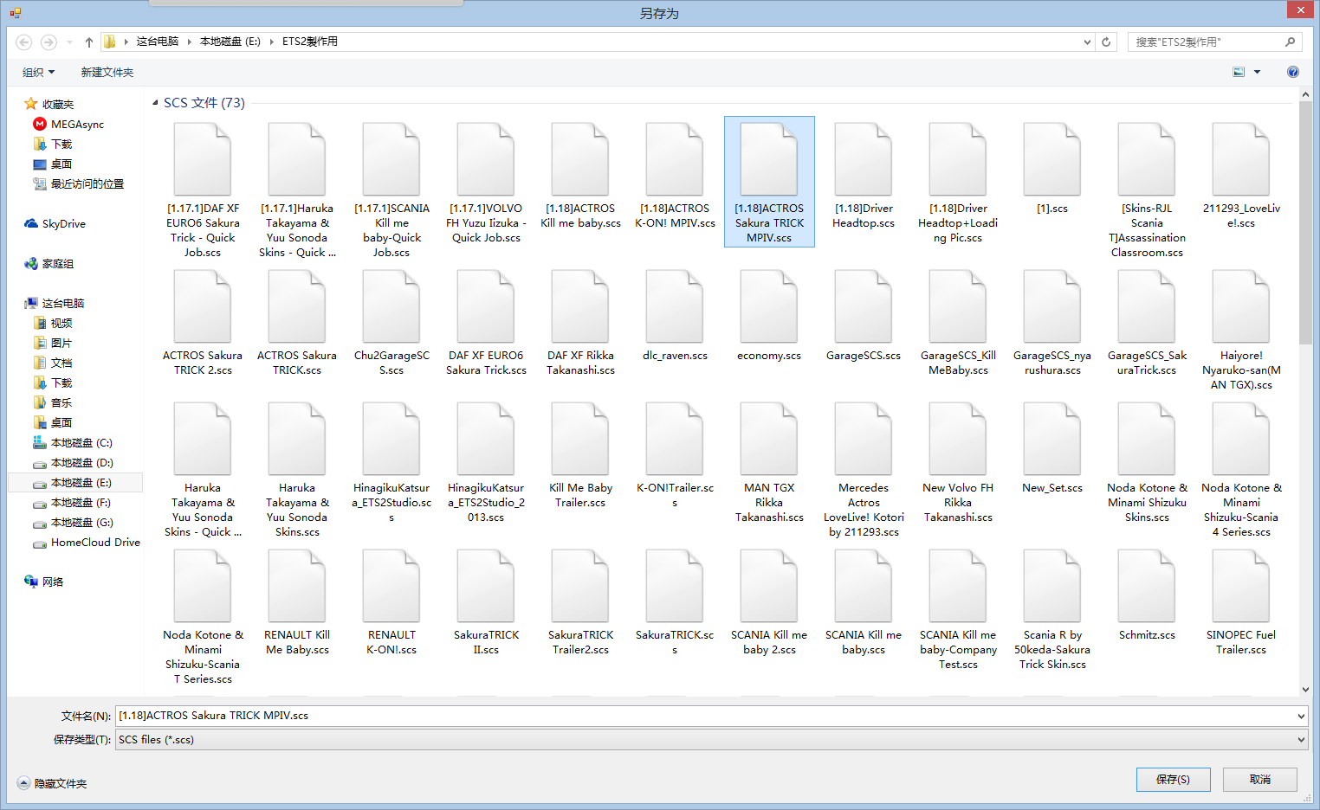Viewport: 1320px width, 810px height.
Task: Select the economy.scs file icon
Action: (x=769, y=307)
